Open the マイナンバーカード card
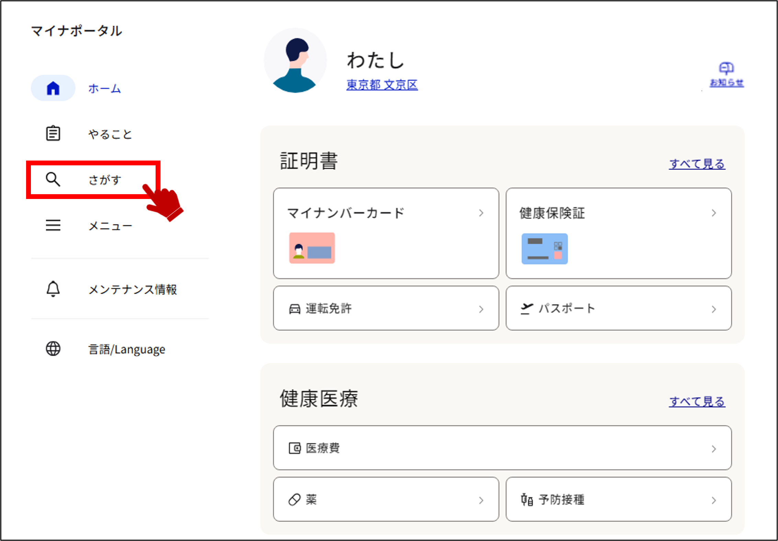778x541 pixels. pos(386,233)
